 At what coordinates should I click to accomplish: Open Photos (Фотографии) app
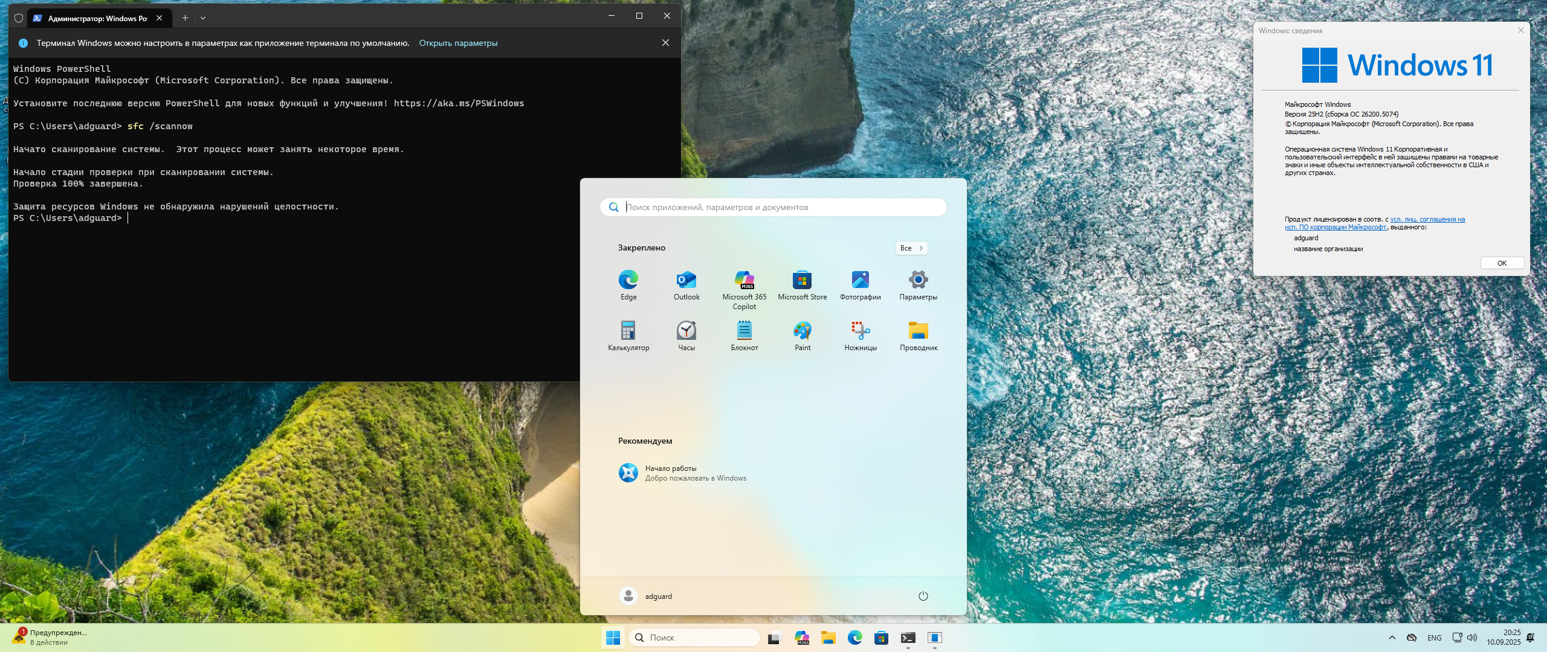point(860,280)
